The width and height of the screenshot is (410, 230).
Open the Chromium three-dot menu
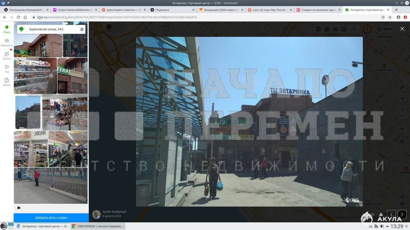point(405,17)
